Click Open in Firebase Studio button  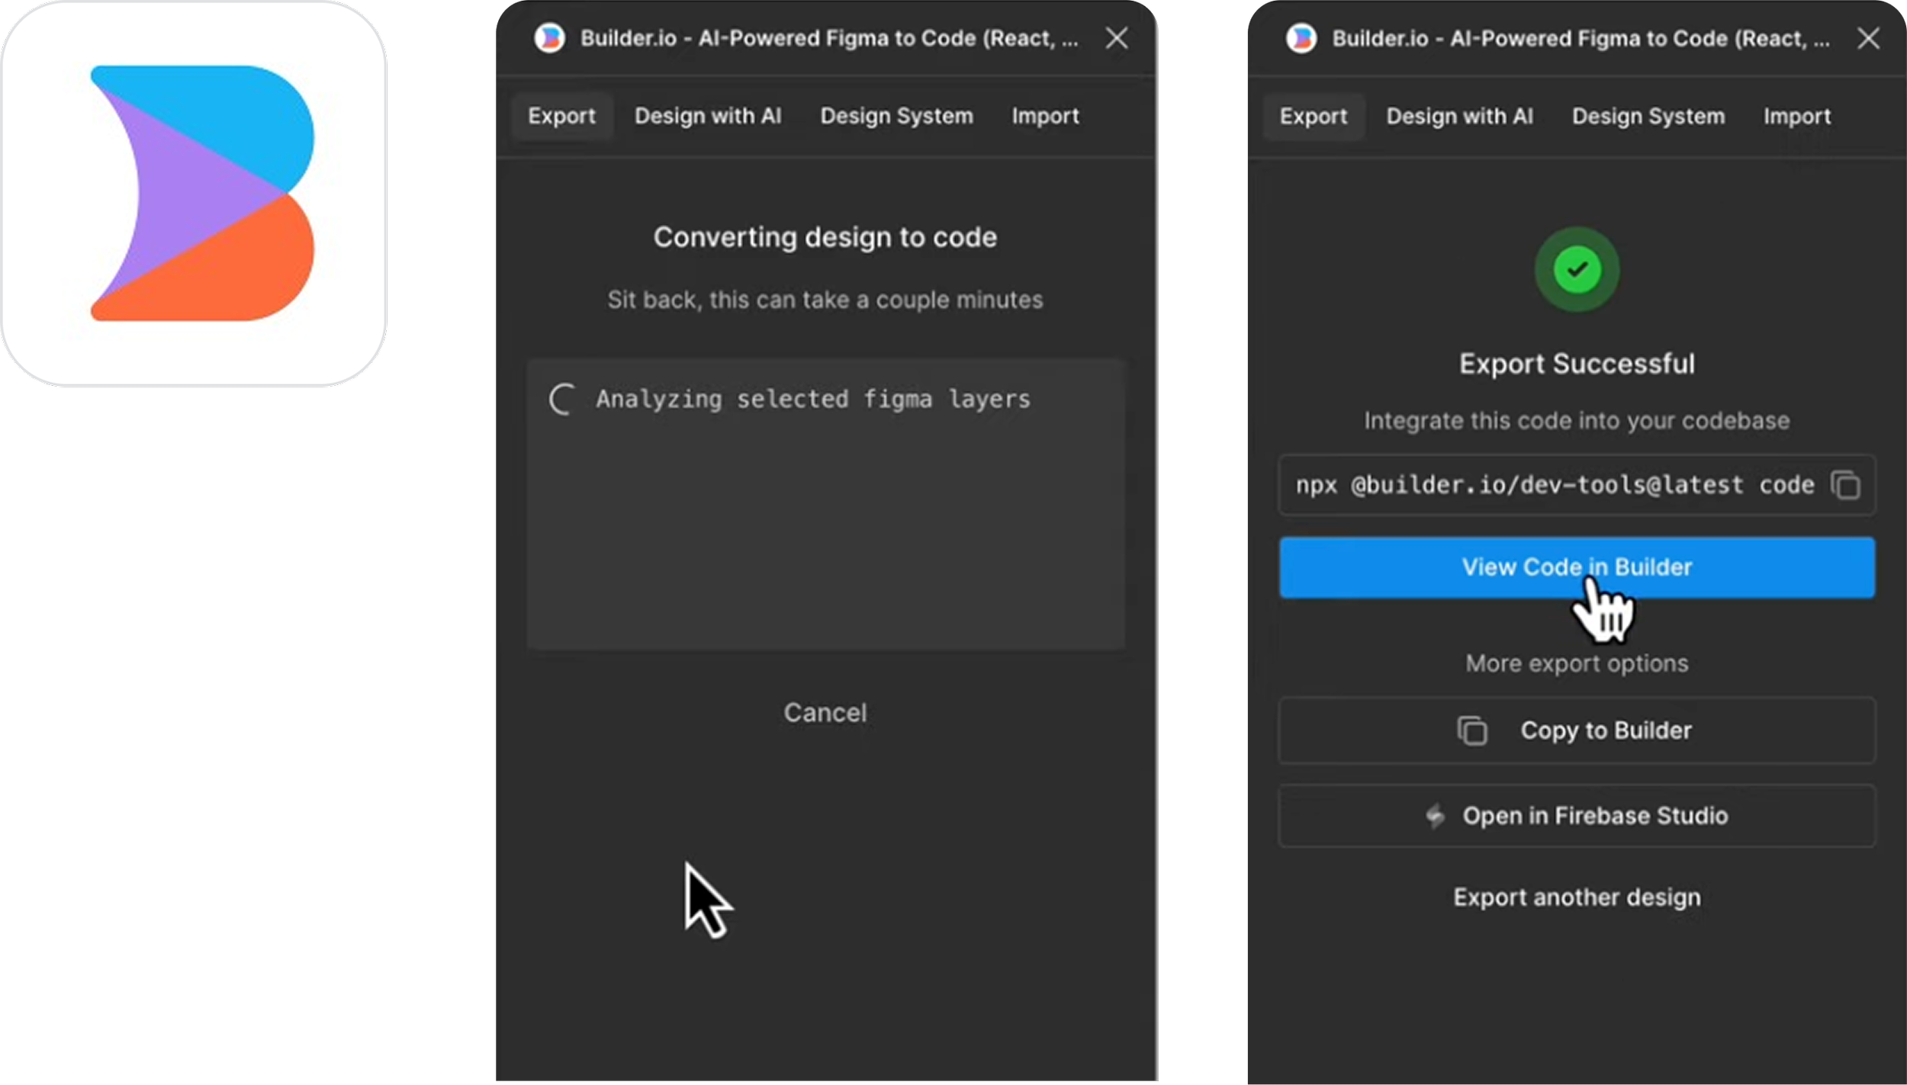[1577, 816]
